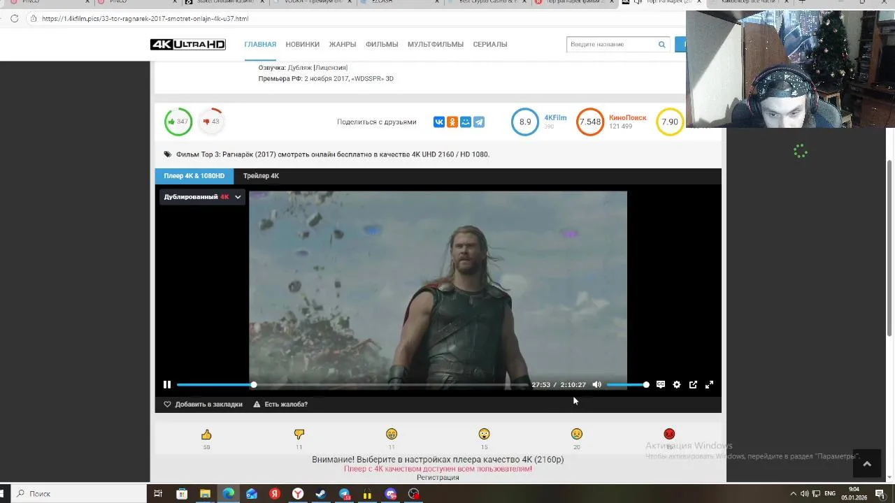Click film title tag line text

pos(333,154)
